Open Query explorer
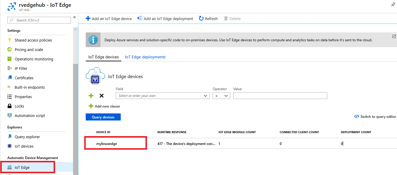This screenshot has width=397, height=175. point(27,137)
